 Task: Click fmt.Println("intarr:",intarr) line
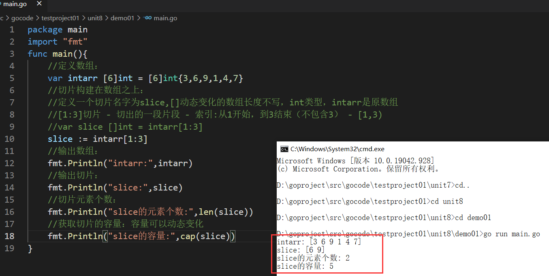[120, 163]
